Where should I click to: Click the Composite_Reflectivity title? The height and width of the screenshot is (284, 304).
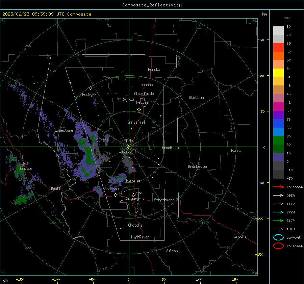tap(152, 5)
